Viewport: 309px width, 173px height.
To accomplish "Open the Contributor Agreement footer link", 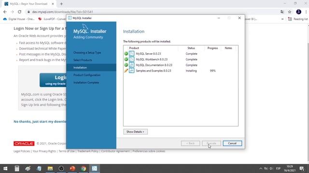I will (115, 151).
